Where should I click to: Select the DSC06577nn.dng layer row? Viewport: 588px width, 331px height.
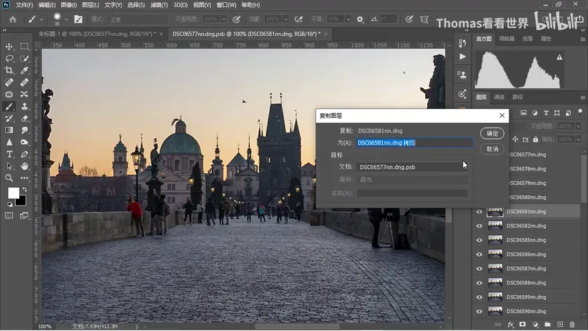pos(545,154)
